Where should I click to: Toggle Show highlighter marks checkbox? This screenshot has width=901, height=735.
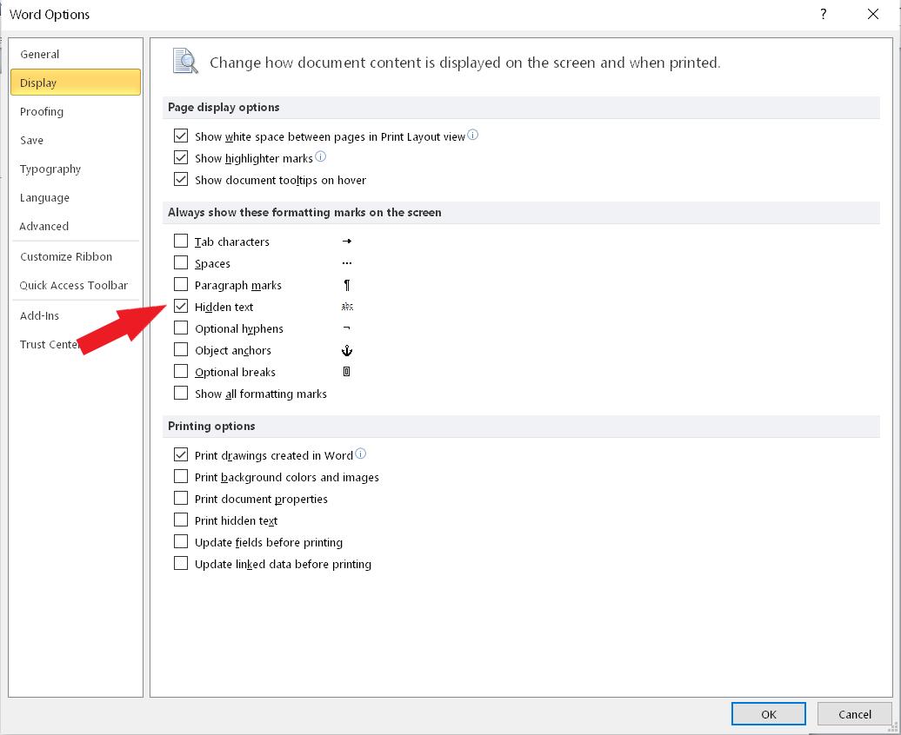pos(180,157)
